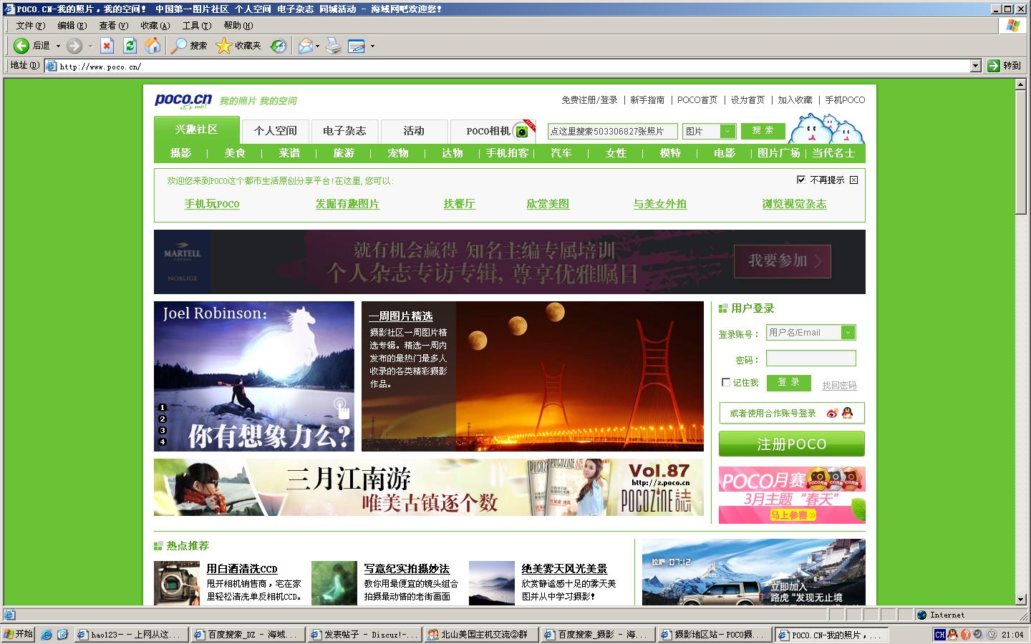Image resolution: width=1031 pixels, height=644 pixels.
Task: Open the Forward button history dropdown arrow
Action: coord(90,46)
